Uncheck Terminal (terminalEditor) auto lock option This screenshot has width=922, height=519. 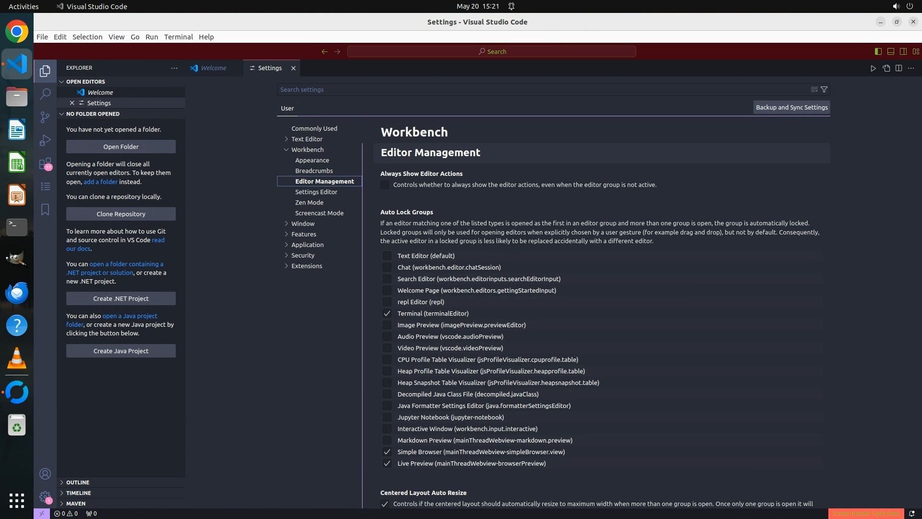[x=387, y=313]
